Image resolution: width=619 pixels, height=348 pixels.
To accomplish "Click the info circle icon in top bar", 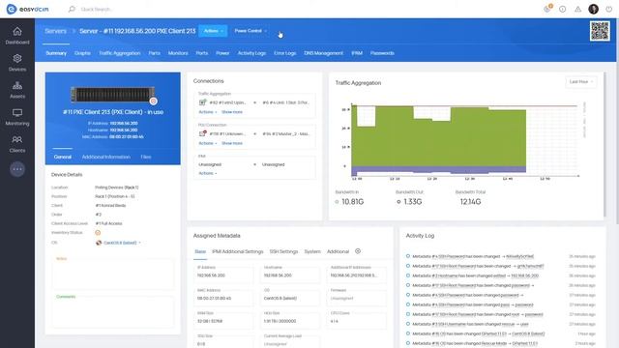I will pos(562,9).
